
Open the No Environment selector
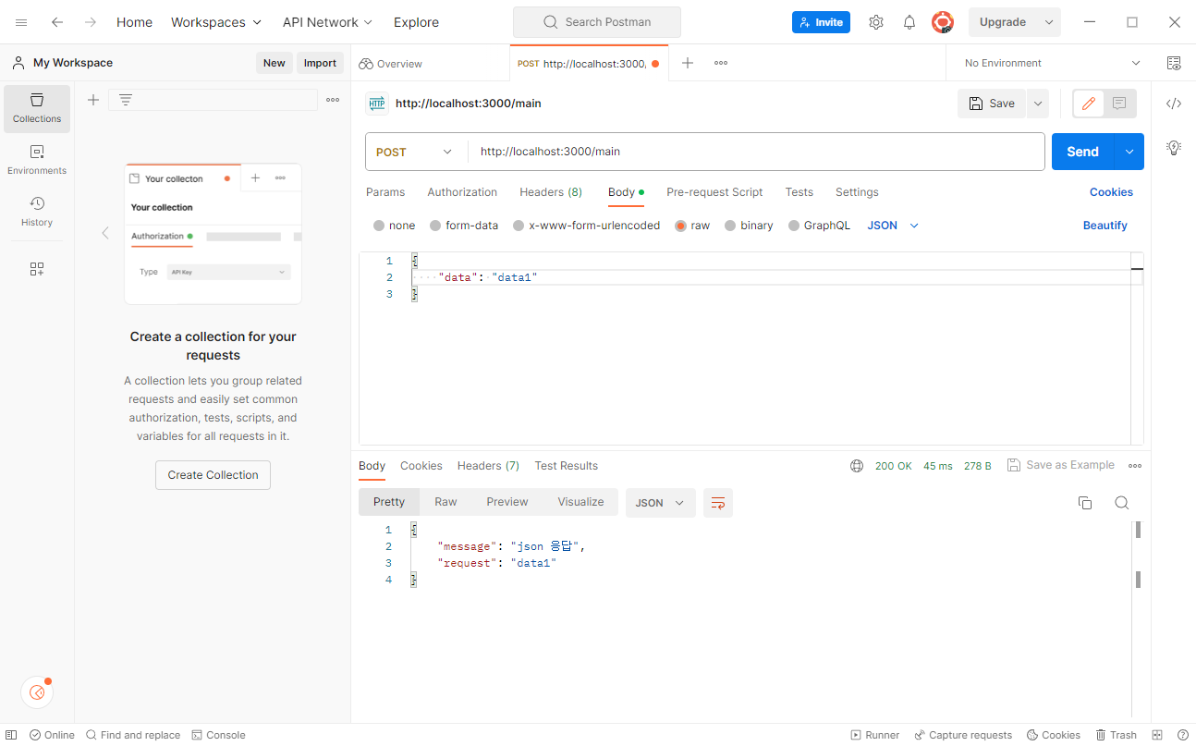click(x=1053, y=63)
